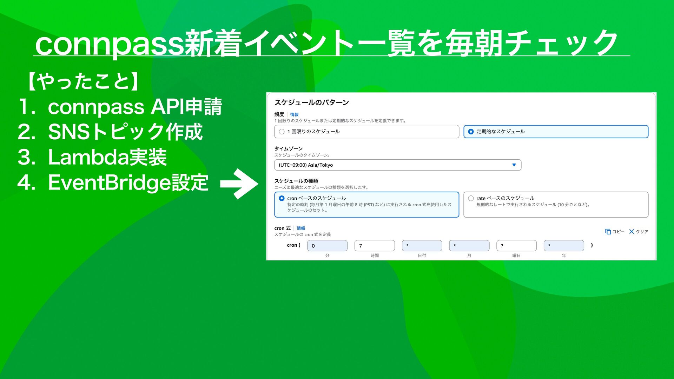Choose the cron ベースのスケジュール radio

[282, 198]
